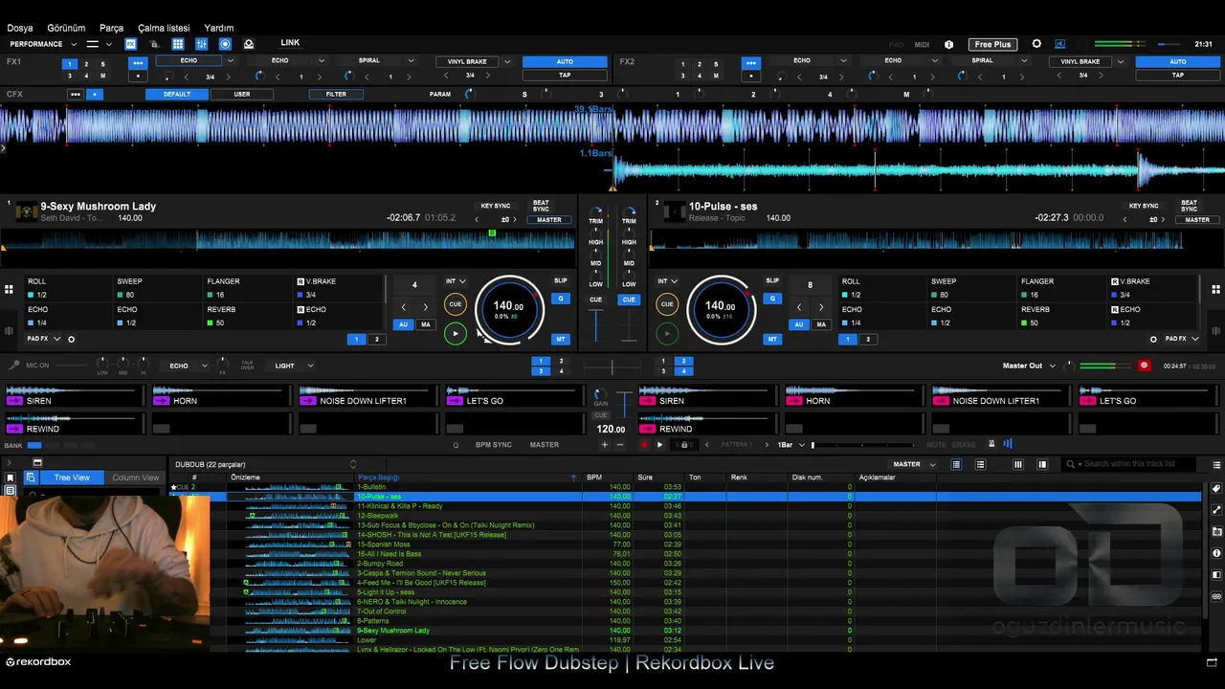Open the Yardım menu
This screenshot has width=1225, height=689.
tap(219, 28)
